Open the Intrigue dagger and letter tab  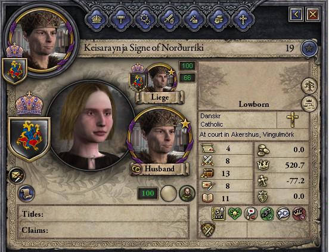point(194,20)
